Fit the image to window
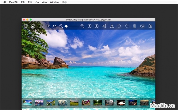This screenshot has height=110, width=178. 48,26
